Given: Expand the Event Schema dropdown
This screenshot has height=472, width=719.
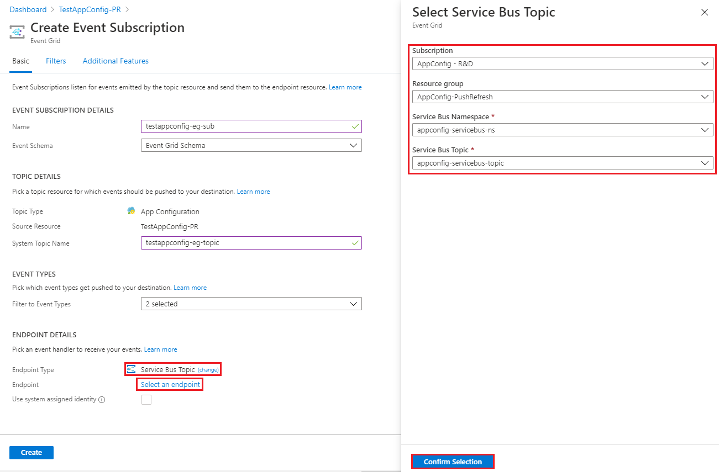Looking at the screenshot, I should 251,145.
